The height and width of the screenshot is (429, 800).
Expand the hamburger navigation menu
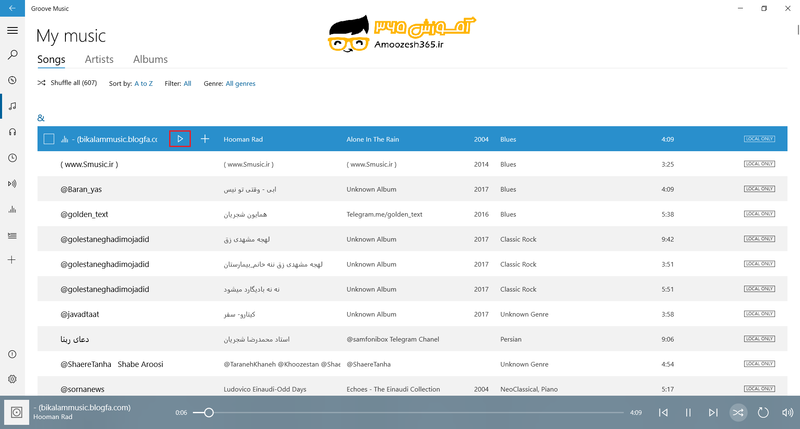[x=12, y=30]
